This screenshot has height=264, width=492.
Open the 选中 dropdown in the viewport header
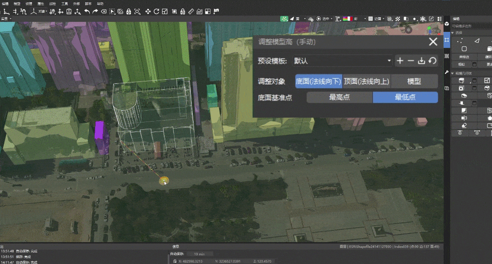pyautogui.click(x=326, y=19)
